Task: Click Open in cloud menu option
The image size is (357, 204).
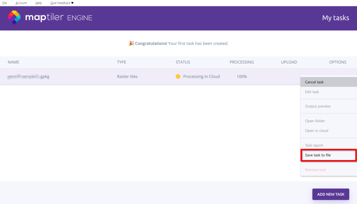Action: coord(317,131)
